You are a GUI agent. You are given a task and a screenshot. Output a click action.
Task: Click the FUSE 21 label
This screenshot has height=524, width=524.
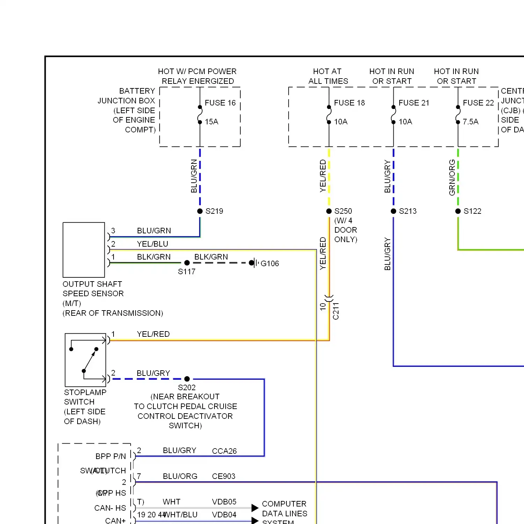pyautogui.click(x=414, y=103)
